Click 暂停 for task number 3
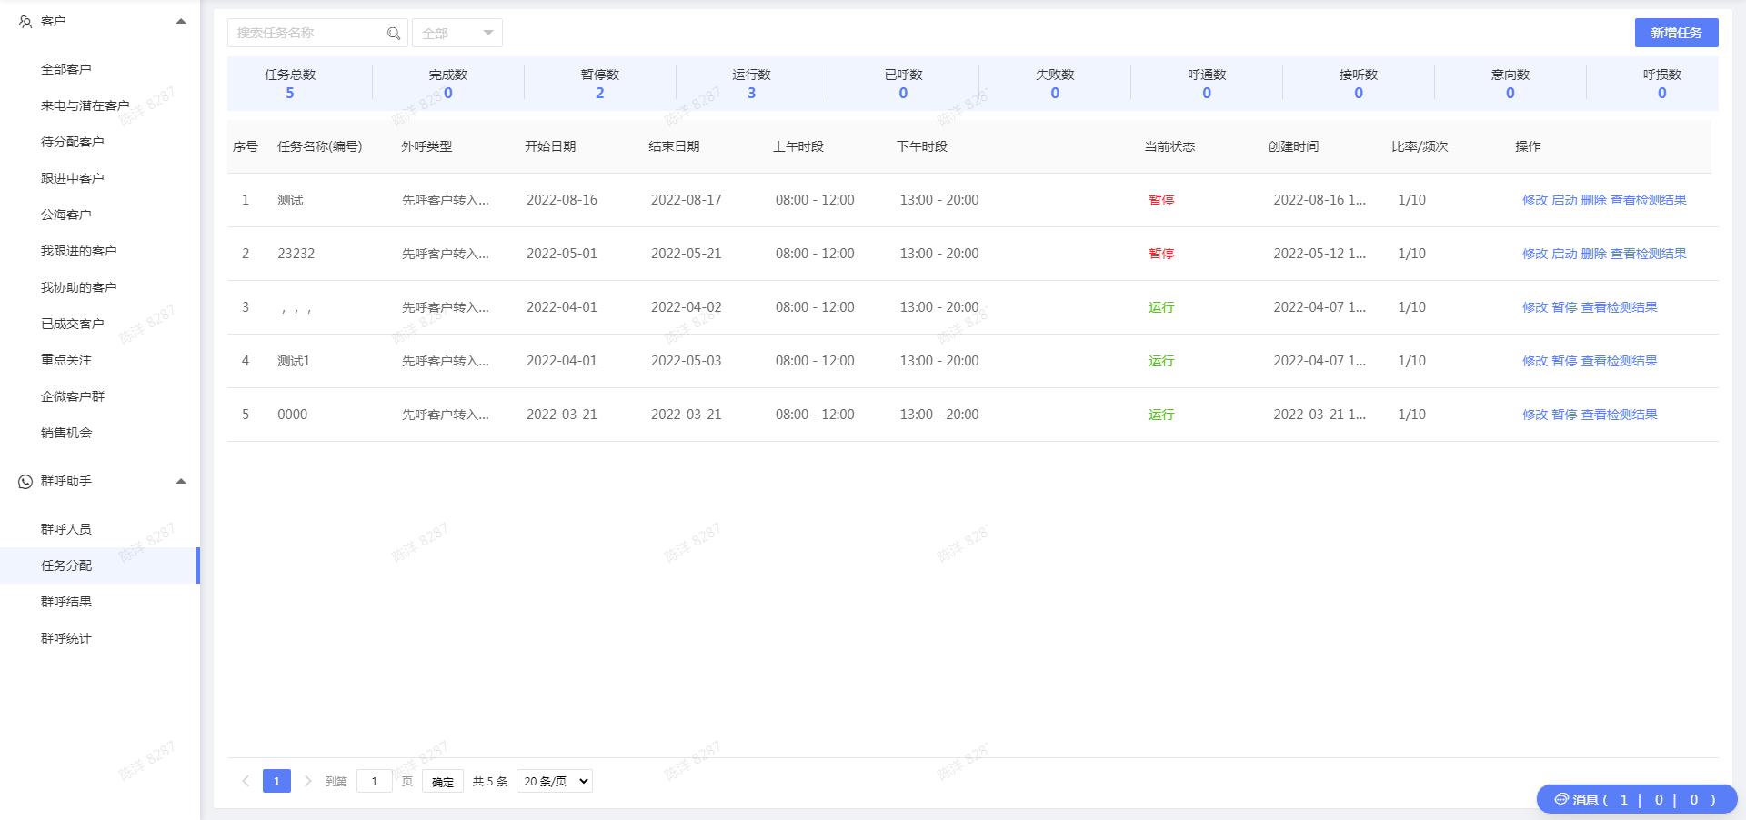Screen dimensions: 1746x820 click(x=1564, y=307)
